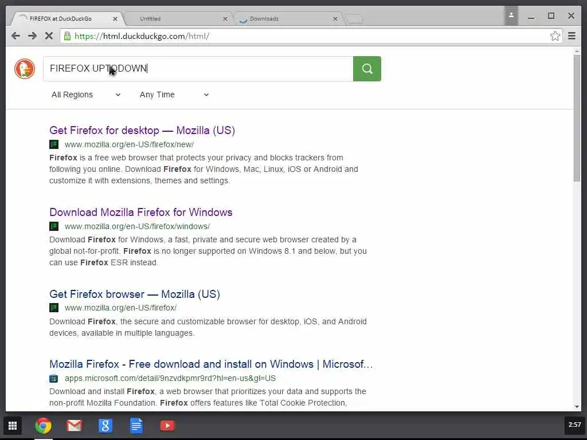Click the favicon beside firefox/windows/ URL

(54, 226)
